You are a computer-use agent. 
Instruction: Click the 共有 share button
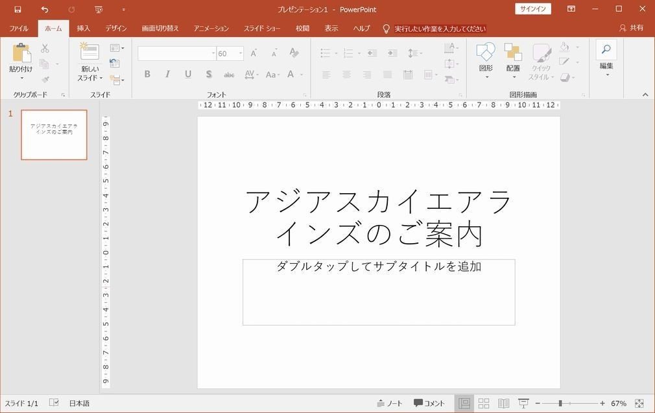[631, 28]
